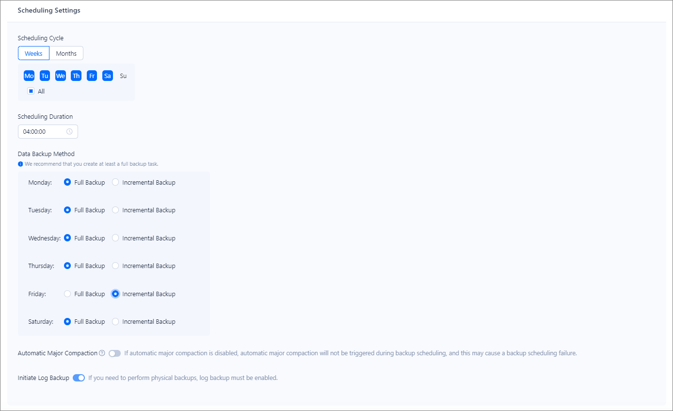Deselect the Tu day chip

coord(45,76)
